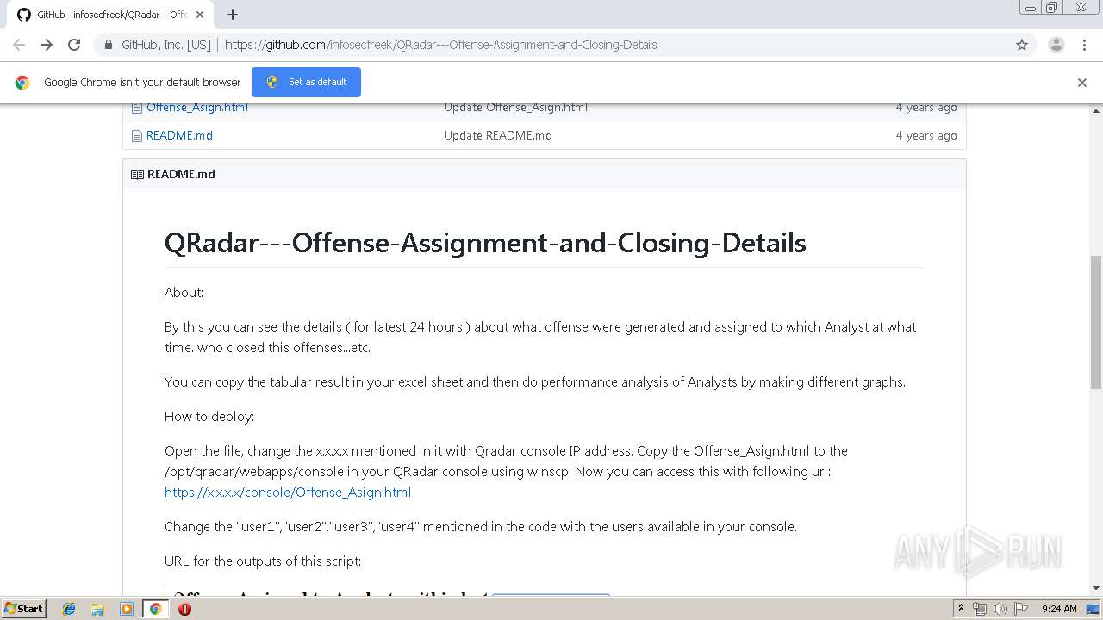Click '4 years ago' on the README.md row

926,135
